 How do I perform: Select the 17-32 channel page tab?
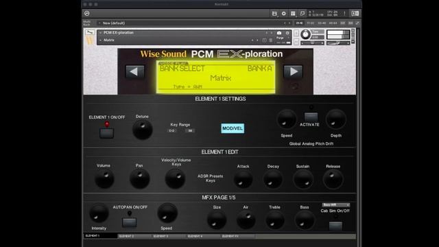pos(310,23)
